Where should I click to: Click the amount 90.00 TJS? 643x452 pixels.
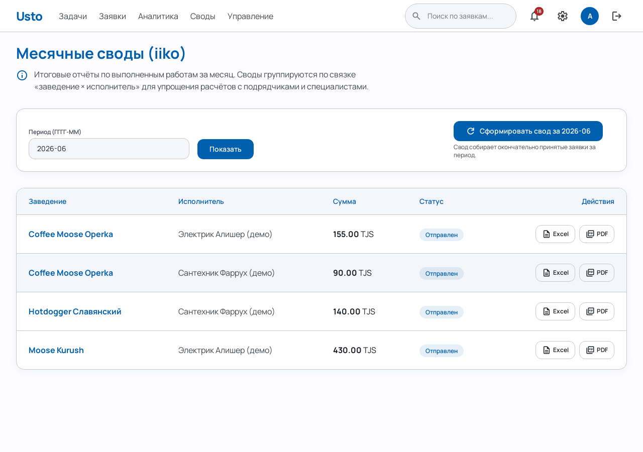pyautogui.click(x=352, y=273)
